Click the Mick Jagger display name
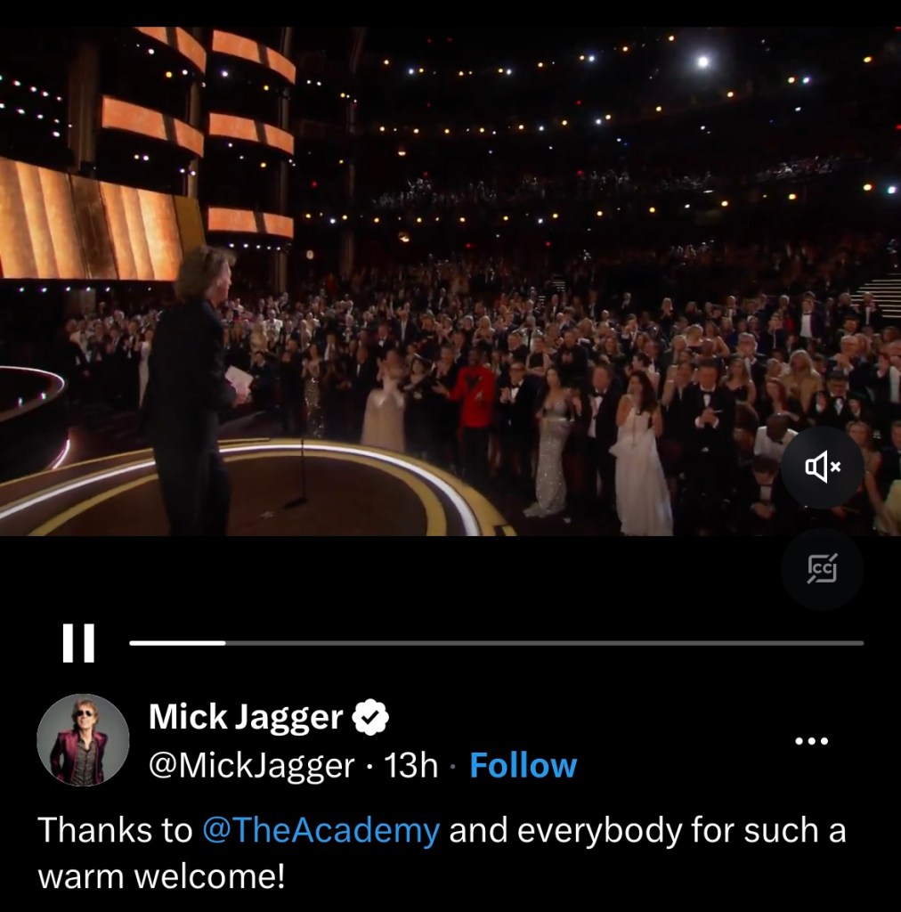Screen dimensions: 901x912 click(x=246, y=717)
